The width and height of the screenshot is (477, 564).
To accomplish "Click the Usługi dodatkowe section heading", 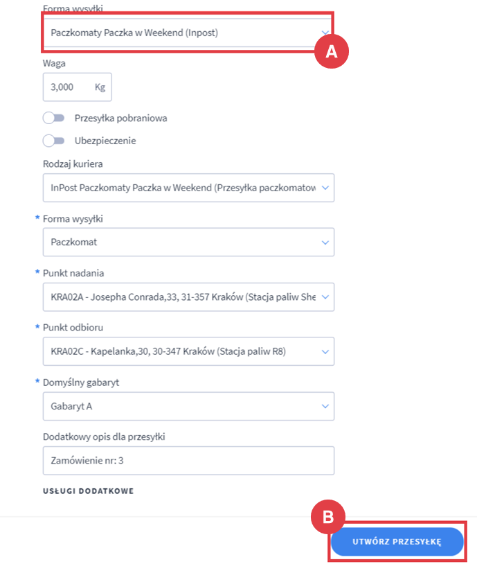I will [88, 491].
